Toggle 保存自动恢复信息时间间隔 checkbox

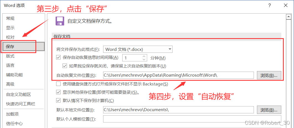point(58,58)
